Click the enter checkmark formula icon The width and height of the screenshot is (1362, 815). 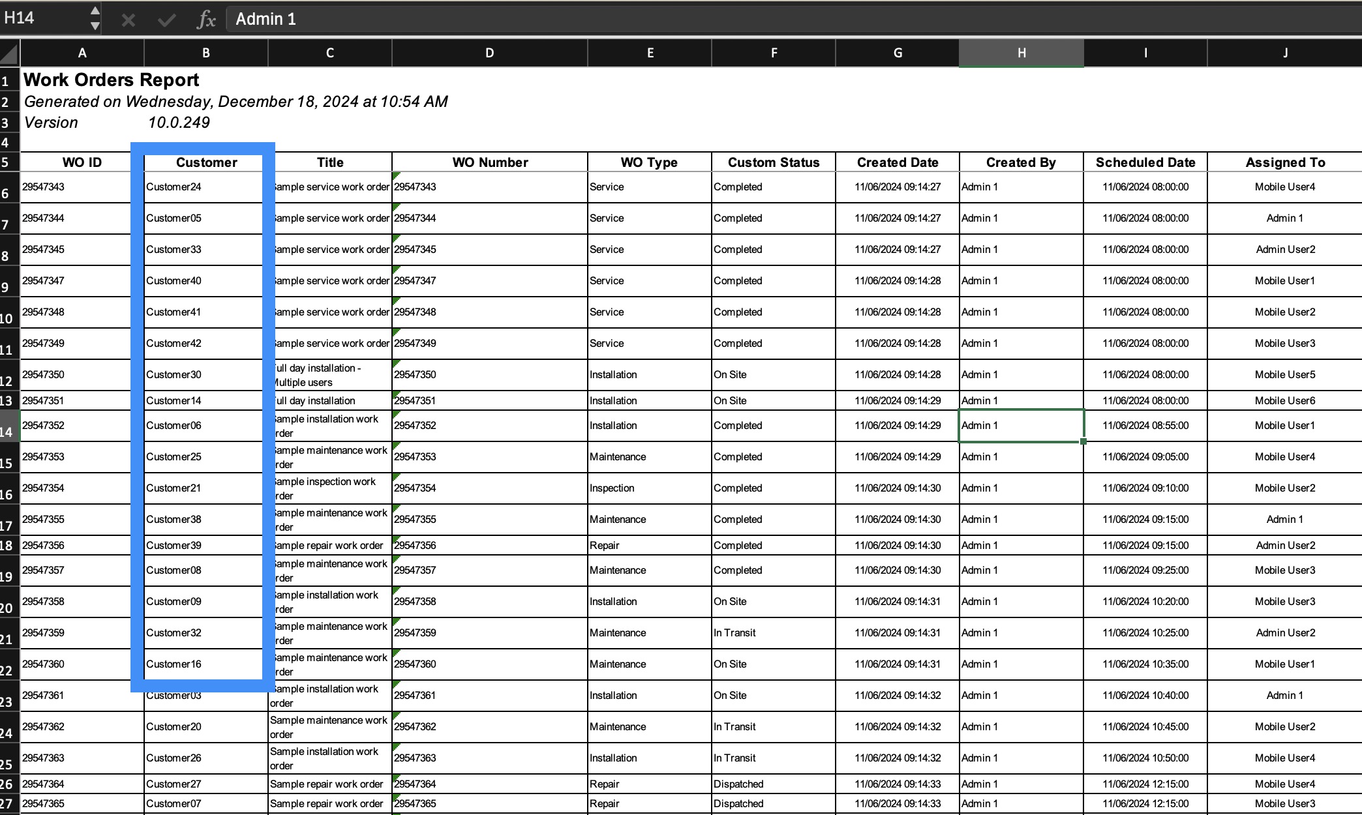(x=166, y=20)
